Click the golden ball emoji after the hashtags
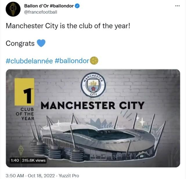Screen dimensions: 186x179 (x=94, y=61)
